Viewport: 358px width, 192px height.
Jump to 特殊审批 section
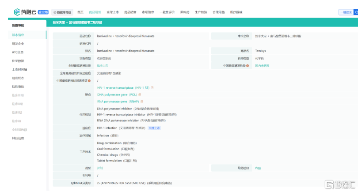coord(18,87)
